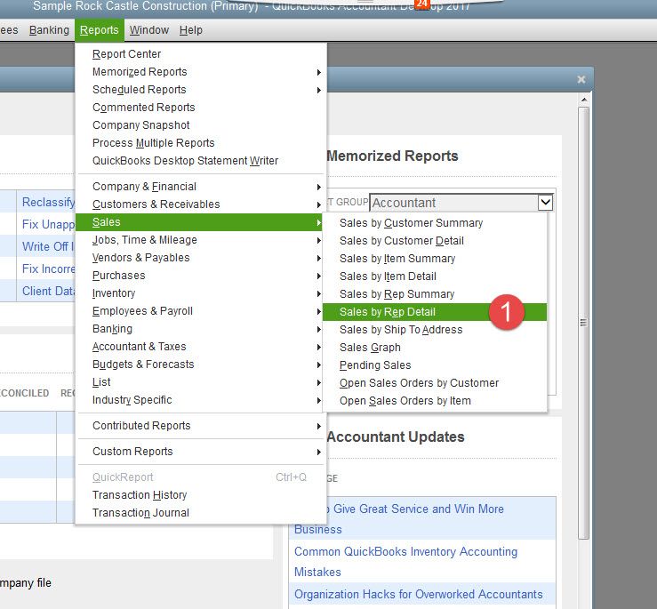Expand Vendors & Payables submenu
The width and height of the screenshot is (657, 609).
point(200,258)
